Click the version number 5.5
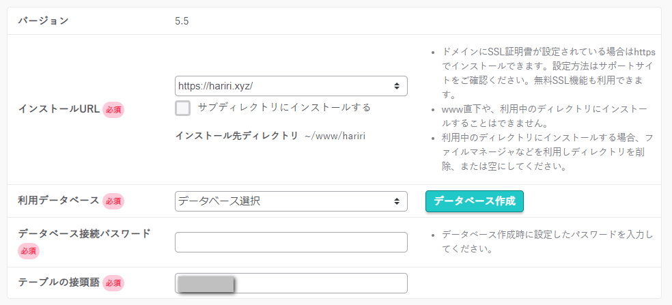 click(182, 21)
